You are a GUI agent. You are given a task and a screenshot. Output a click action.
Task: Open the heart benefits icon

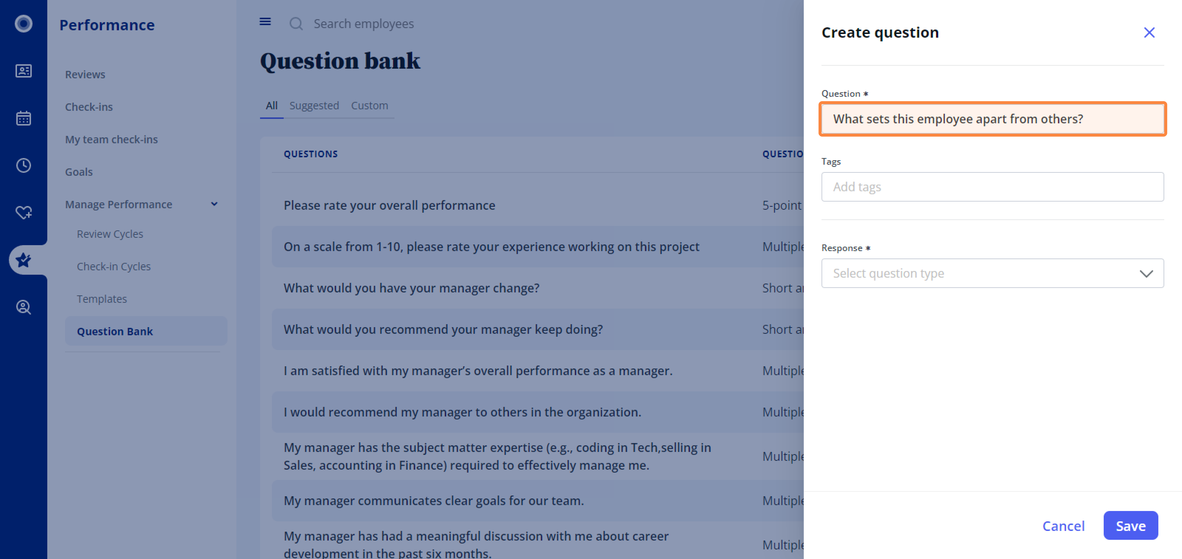(23, 212)
